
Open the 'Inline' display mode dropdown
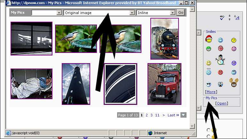[x=173, y=13]
